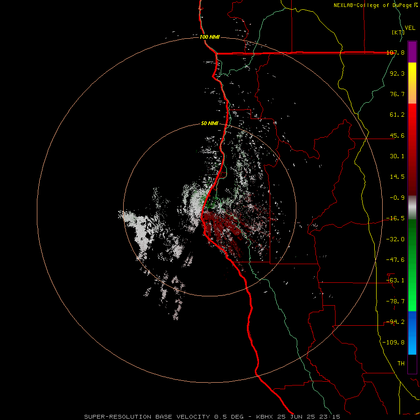The height and width of the screenshot is (420, 420).
Task: Select the 107.8 velocity scale value
Action: 395,52
